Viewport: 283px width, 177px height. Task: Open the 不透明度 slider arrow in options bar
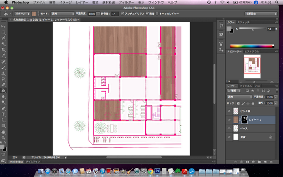point(98,14)
